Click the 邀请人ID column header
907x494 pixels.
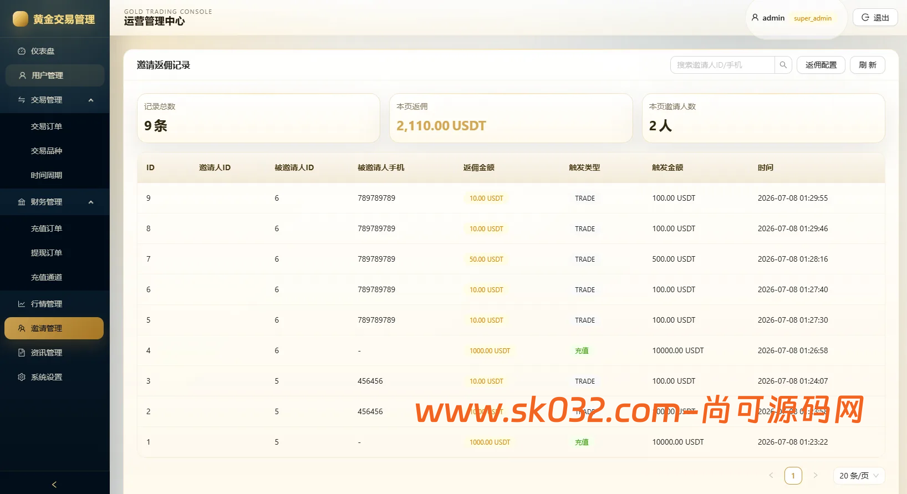tap(215, 167)
